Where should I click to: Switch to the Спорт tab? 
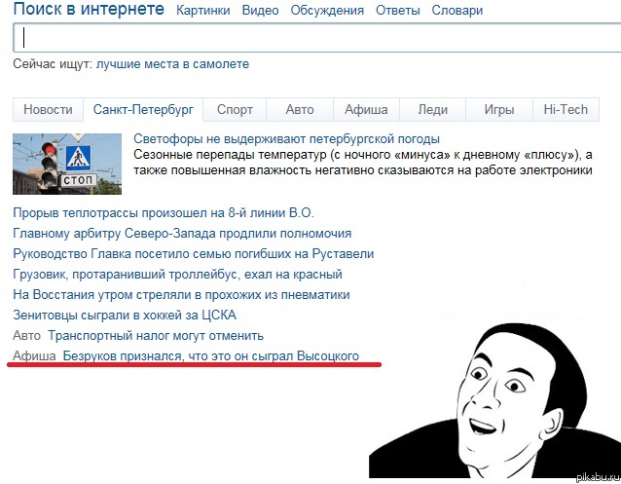coord(235,109)
